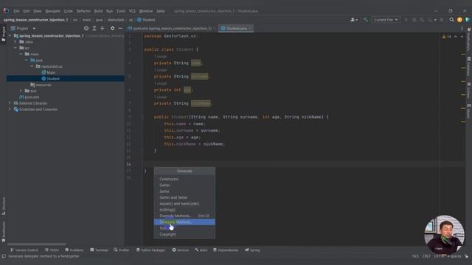Click the expand all icon in Project panel

click(94, 28)
